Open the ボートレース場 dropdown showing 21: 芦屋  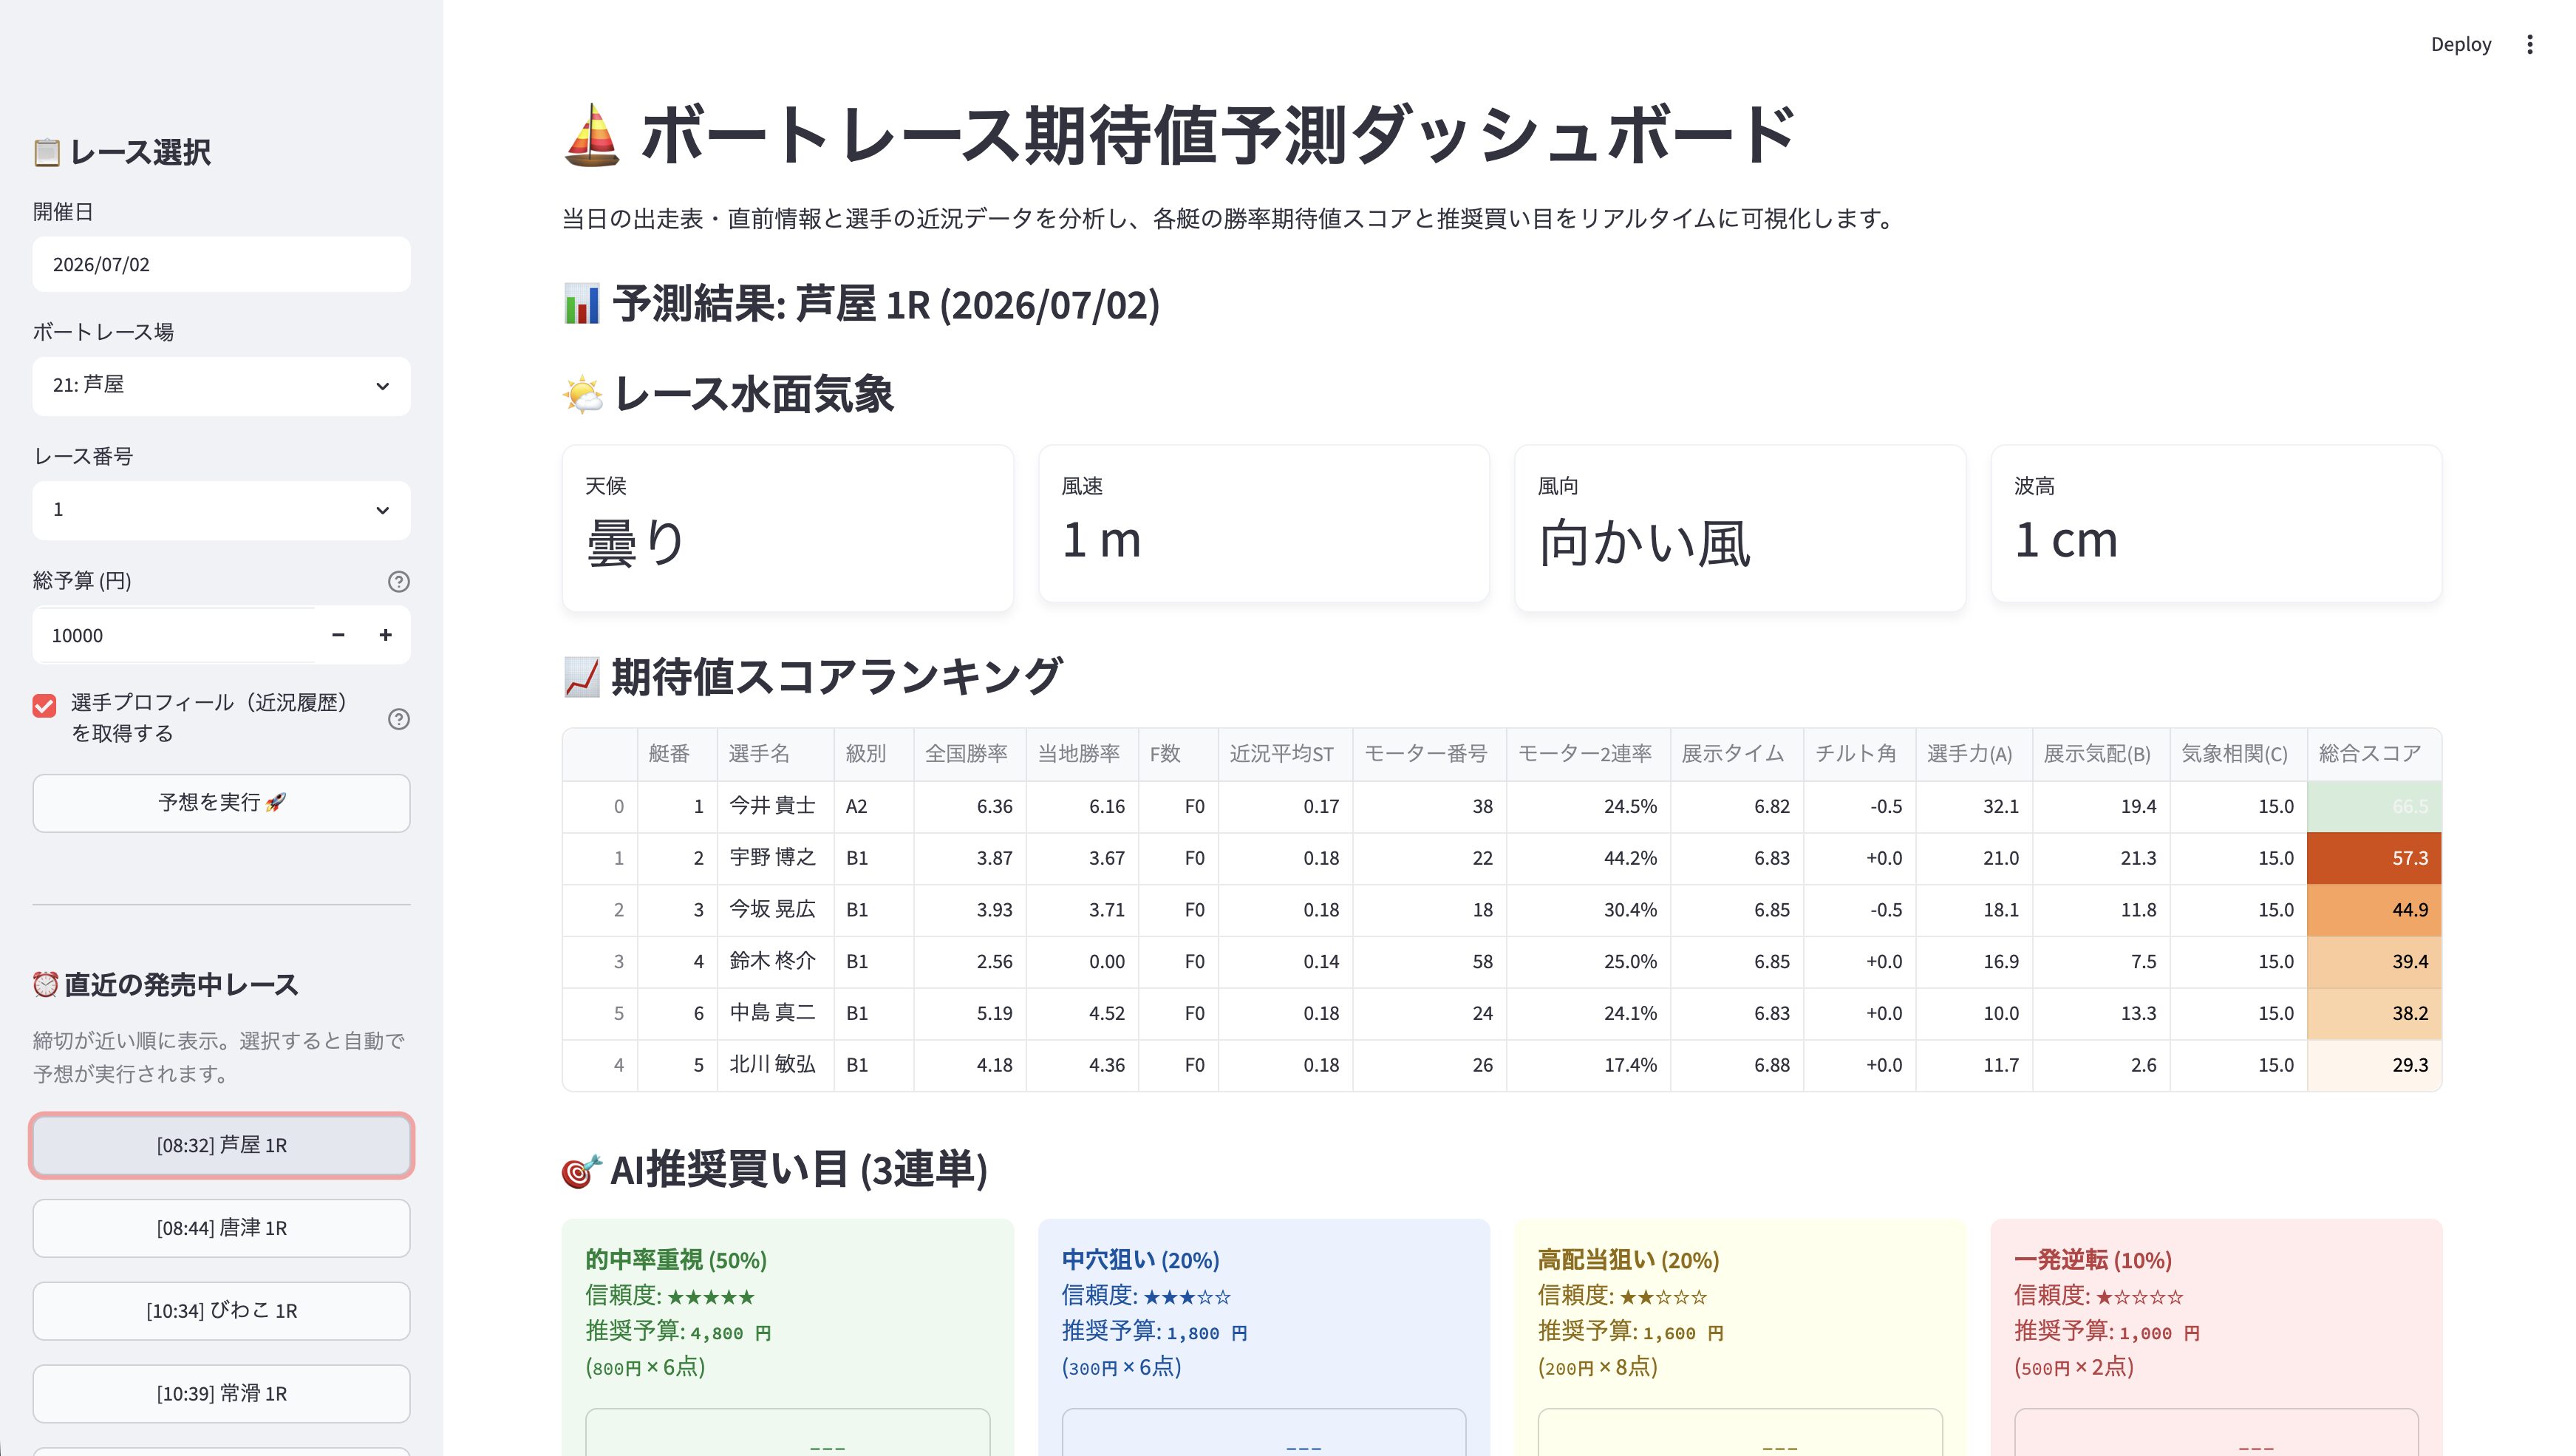[221, 385]
